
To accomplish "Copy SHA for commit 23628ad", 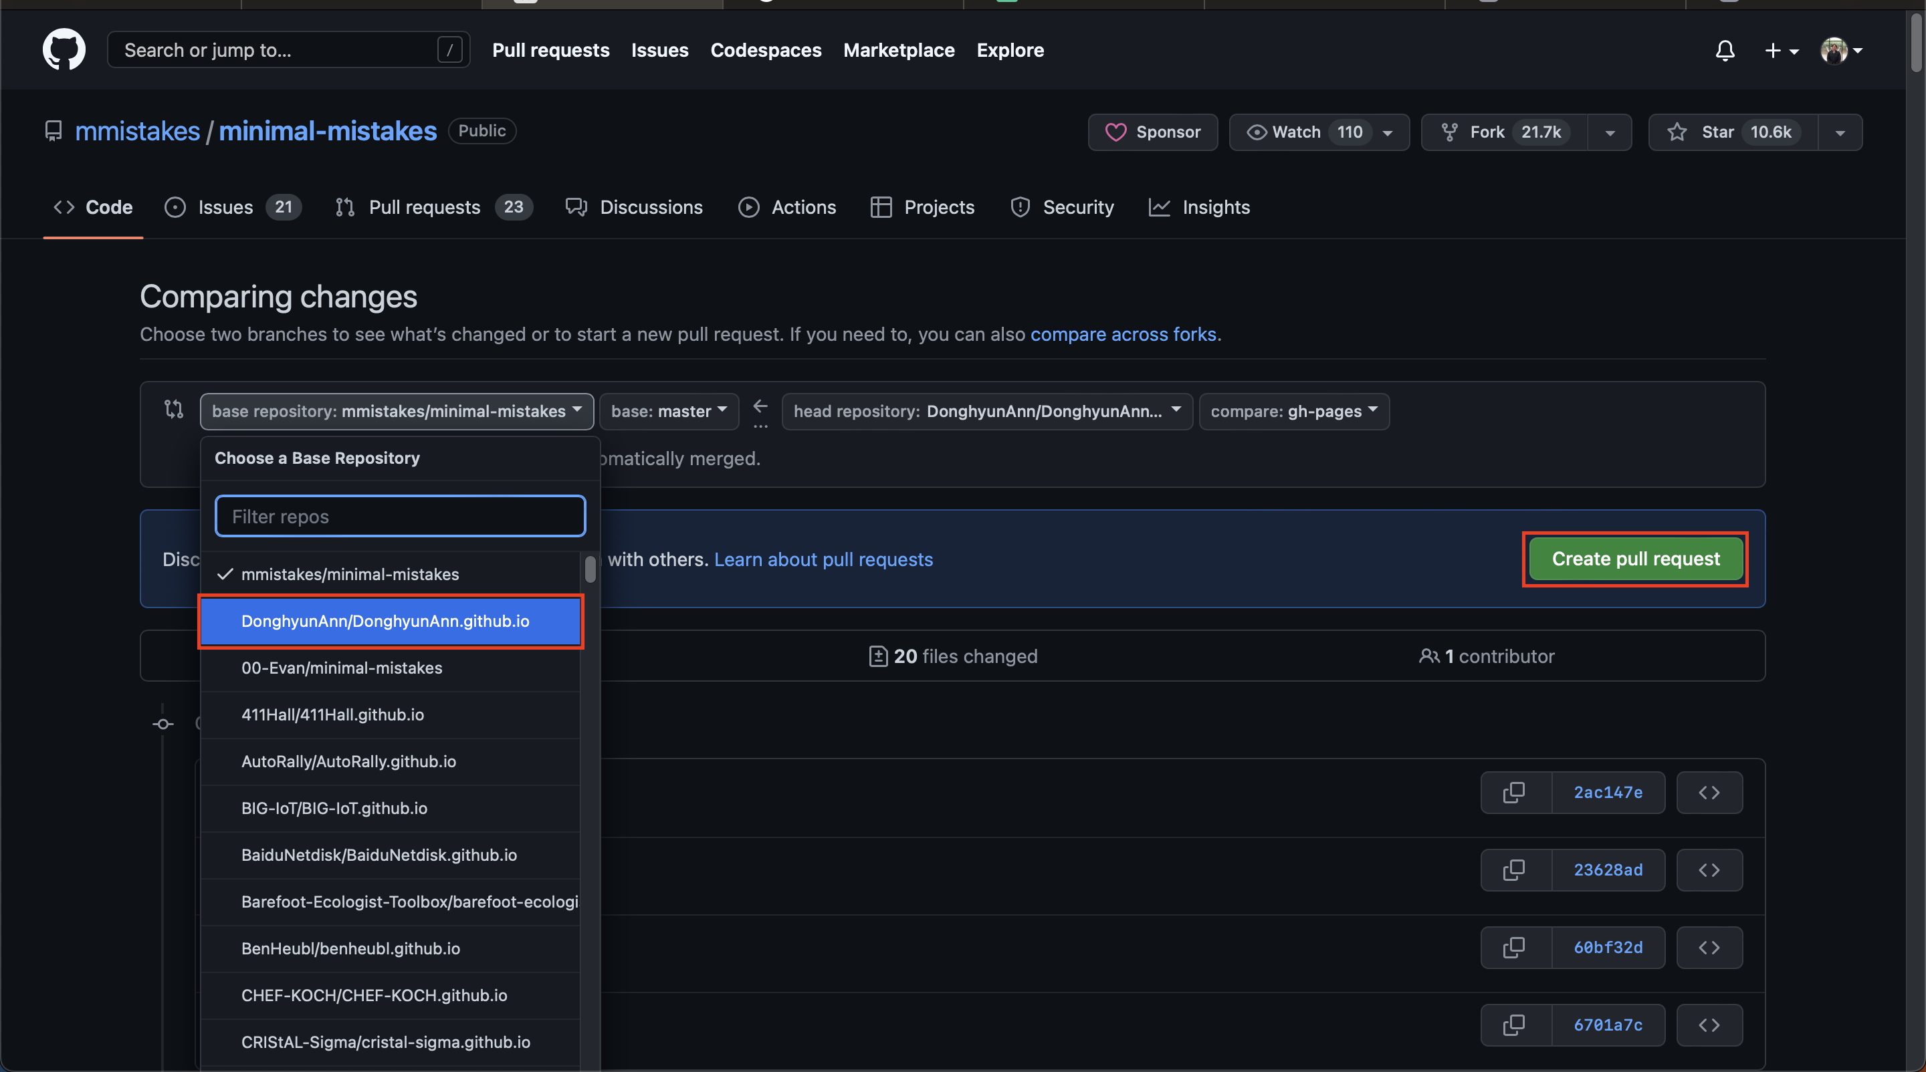I will pyautogui.click(x=1515, y=869).
